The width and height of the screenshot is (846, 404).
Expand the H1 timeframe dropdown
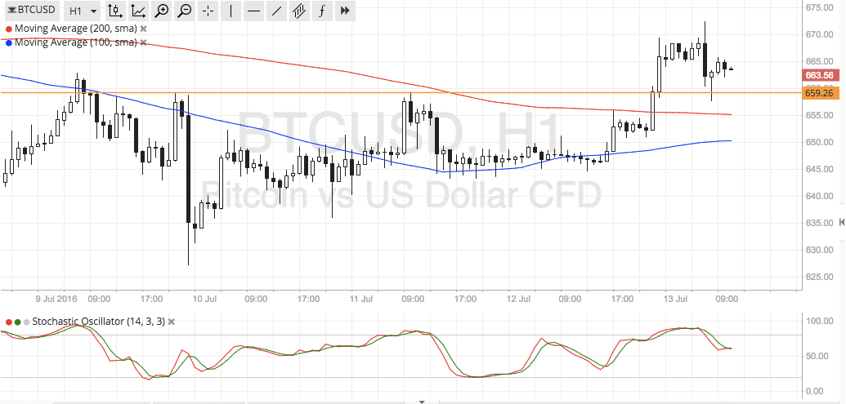pos(83,11)
